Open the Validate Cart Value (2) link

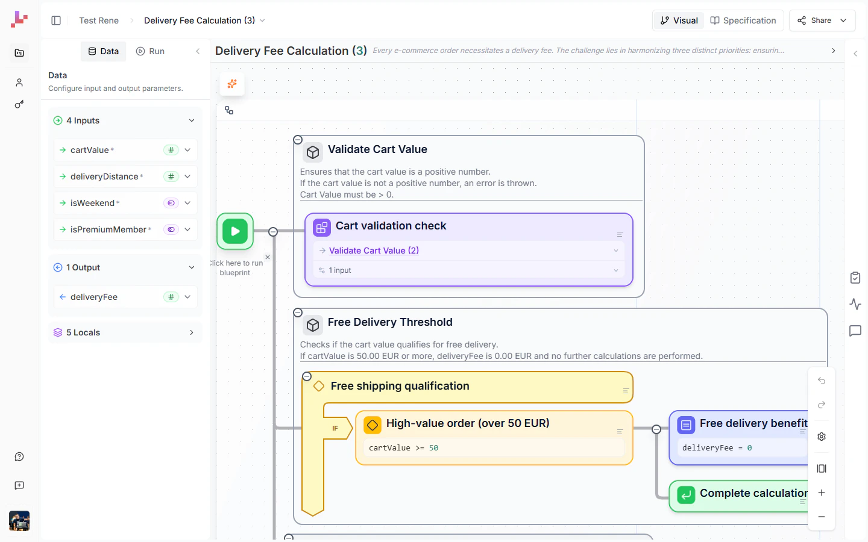pos(374,250)
